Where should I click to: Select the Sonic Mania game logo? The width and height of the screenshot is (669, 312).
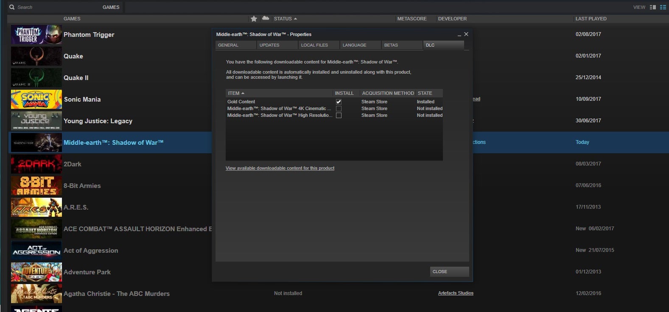(36, 99)
